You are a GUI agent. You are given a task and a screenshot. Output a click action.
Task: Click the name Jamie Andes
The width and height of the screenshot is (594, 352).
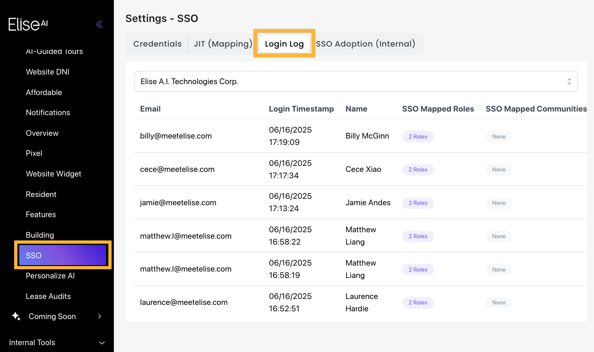pyautogui.click(x=368, y=203)
